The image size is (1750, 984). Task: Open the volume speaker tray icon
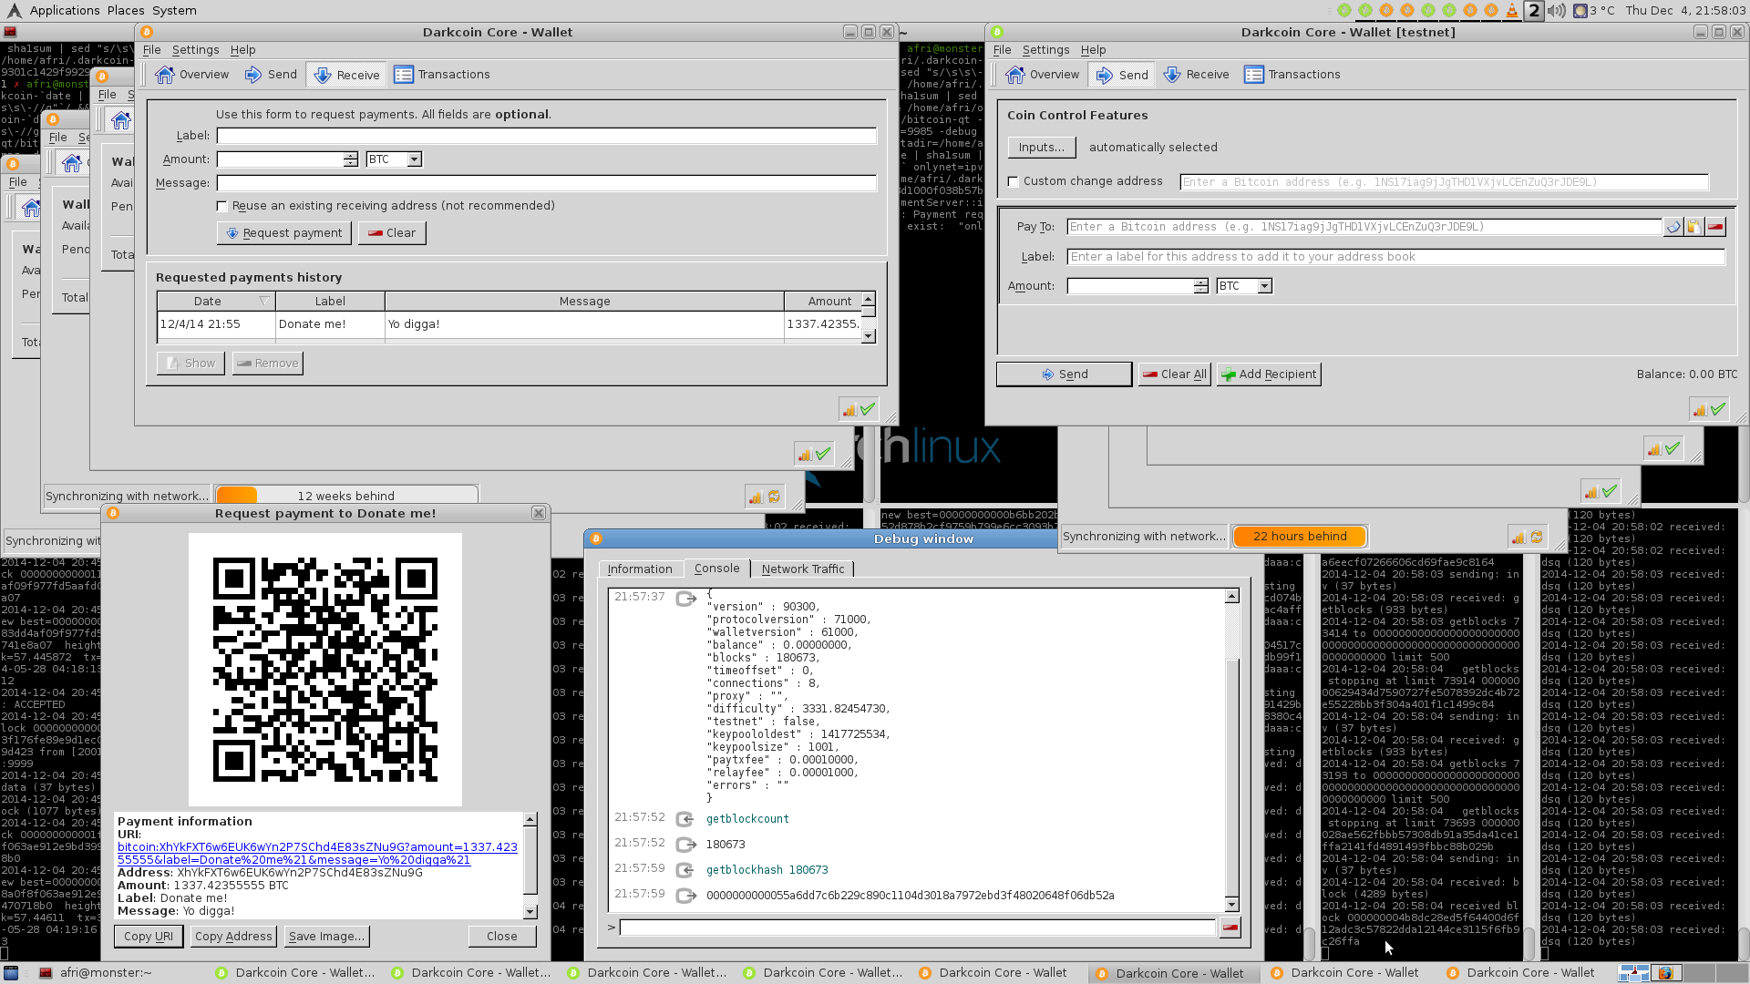(1557, 11)
